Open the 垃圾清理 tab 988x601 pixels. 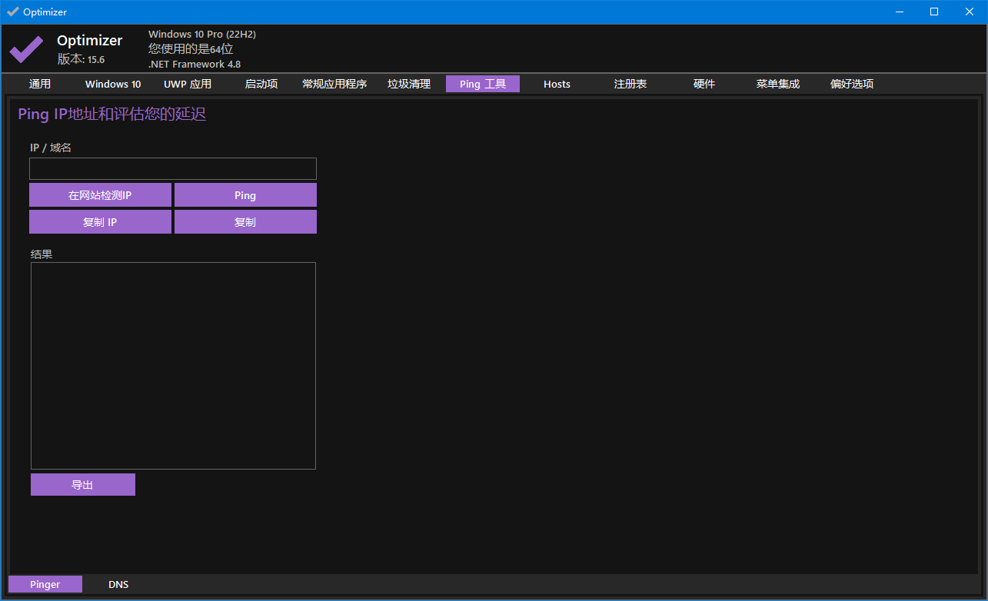(x=409, y=84)
